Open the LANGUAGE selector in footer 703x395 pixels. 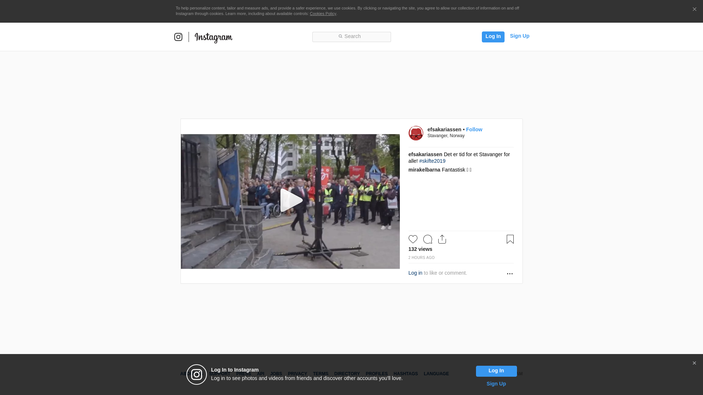(436, 374)
